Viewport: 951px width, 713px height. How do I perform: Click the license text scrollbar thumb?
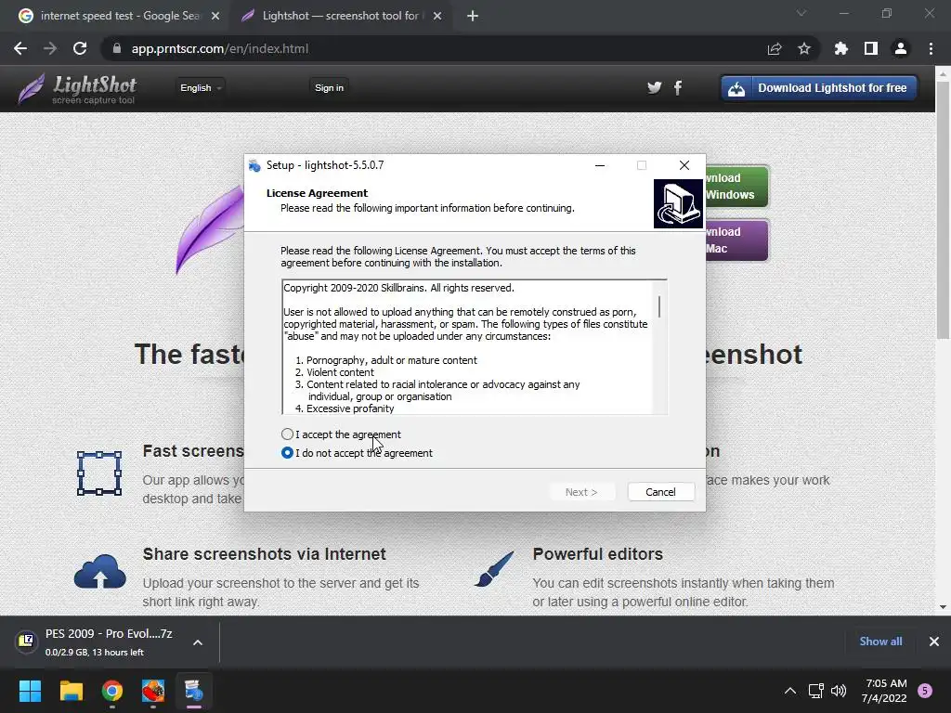(x=659, y=306)
